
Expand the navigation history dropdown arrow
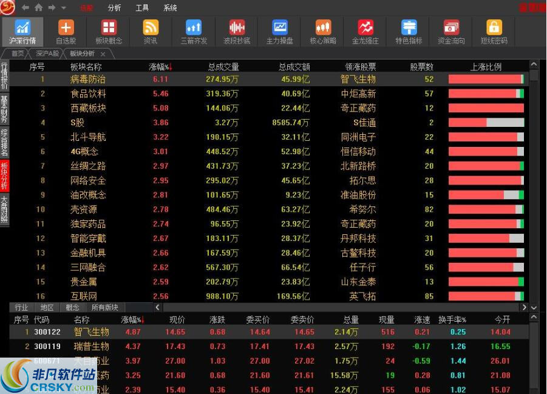pos(64,8)
